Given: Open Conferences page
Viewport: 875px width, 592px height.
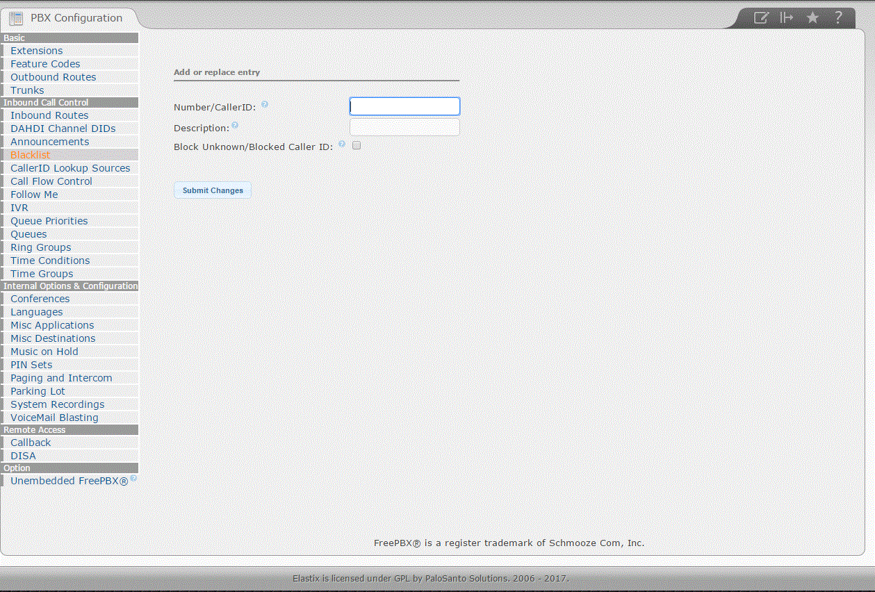Looking at the screenshot, I should (40, 299).
